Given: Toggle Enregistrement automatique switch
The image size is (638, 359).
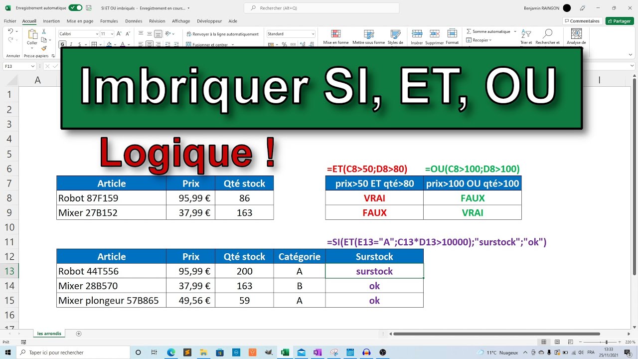Looking at the screenshot, I should tap(76, 8).
